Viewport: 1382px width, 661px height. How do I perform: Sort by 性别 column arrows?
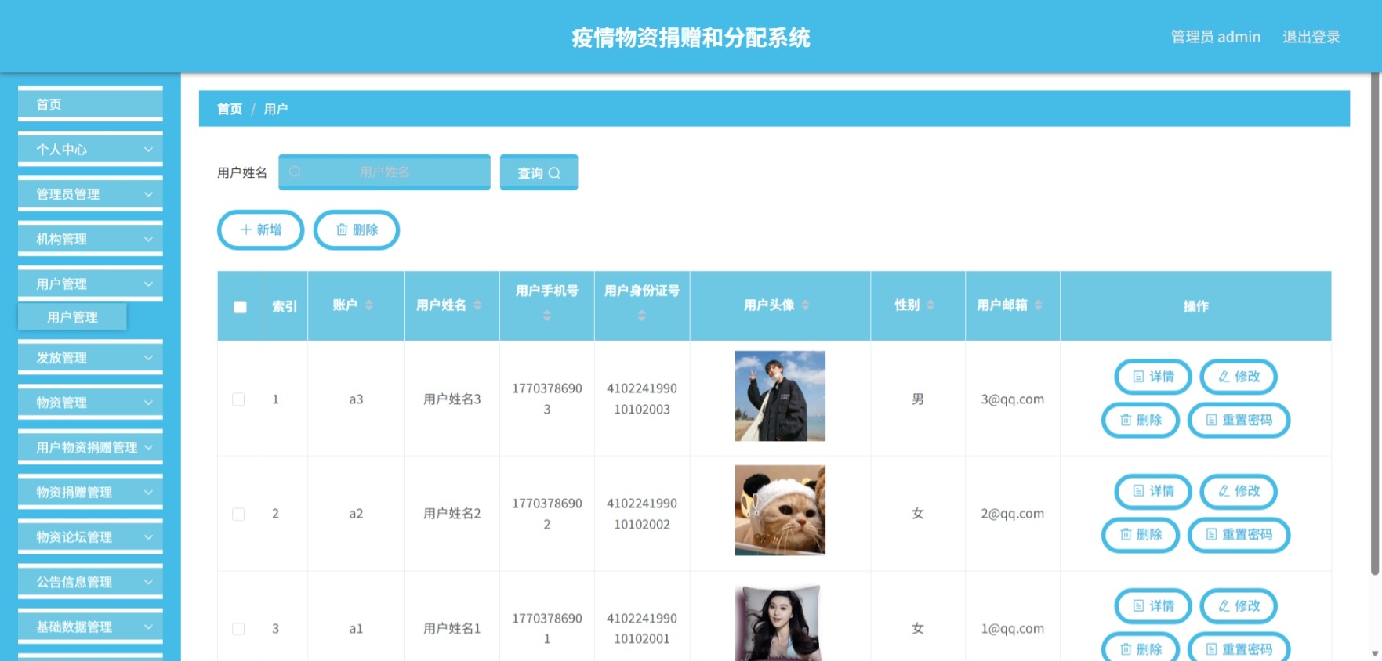(x=930, y=305)
